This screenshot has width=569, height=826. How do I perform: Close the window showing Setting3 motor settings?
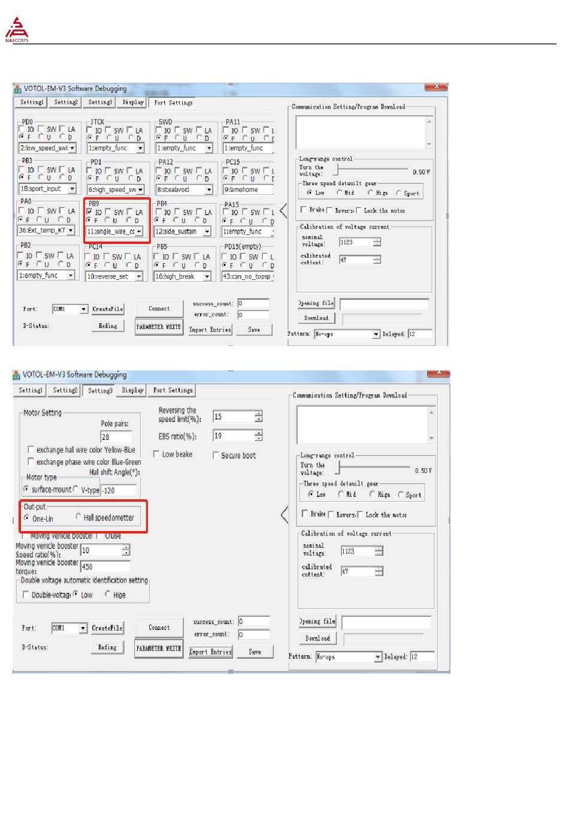tap(438, 373)
